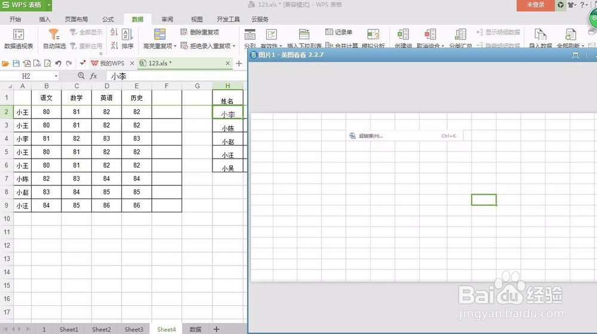The width and height of the screenshot is (597, 334).
Task: Open the PivotTable (数据透视表) tool
Action: [19, 38]
